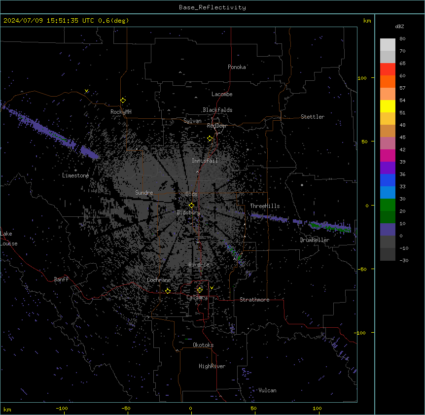The height and width of the screenshot is (415, 425).
Task: Click the asterisk marker northeast of Innisfail
Action: 248,150
